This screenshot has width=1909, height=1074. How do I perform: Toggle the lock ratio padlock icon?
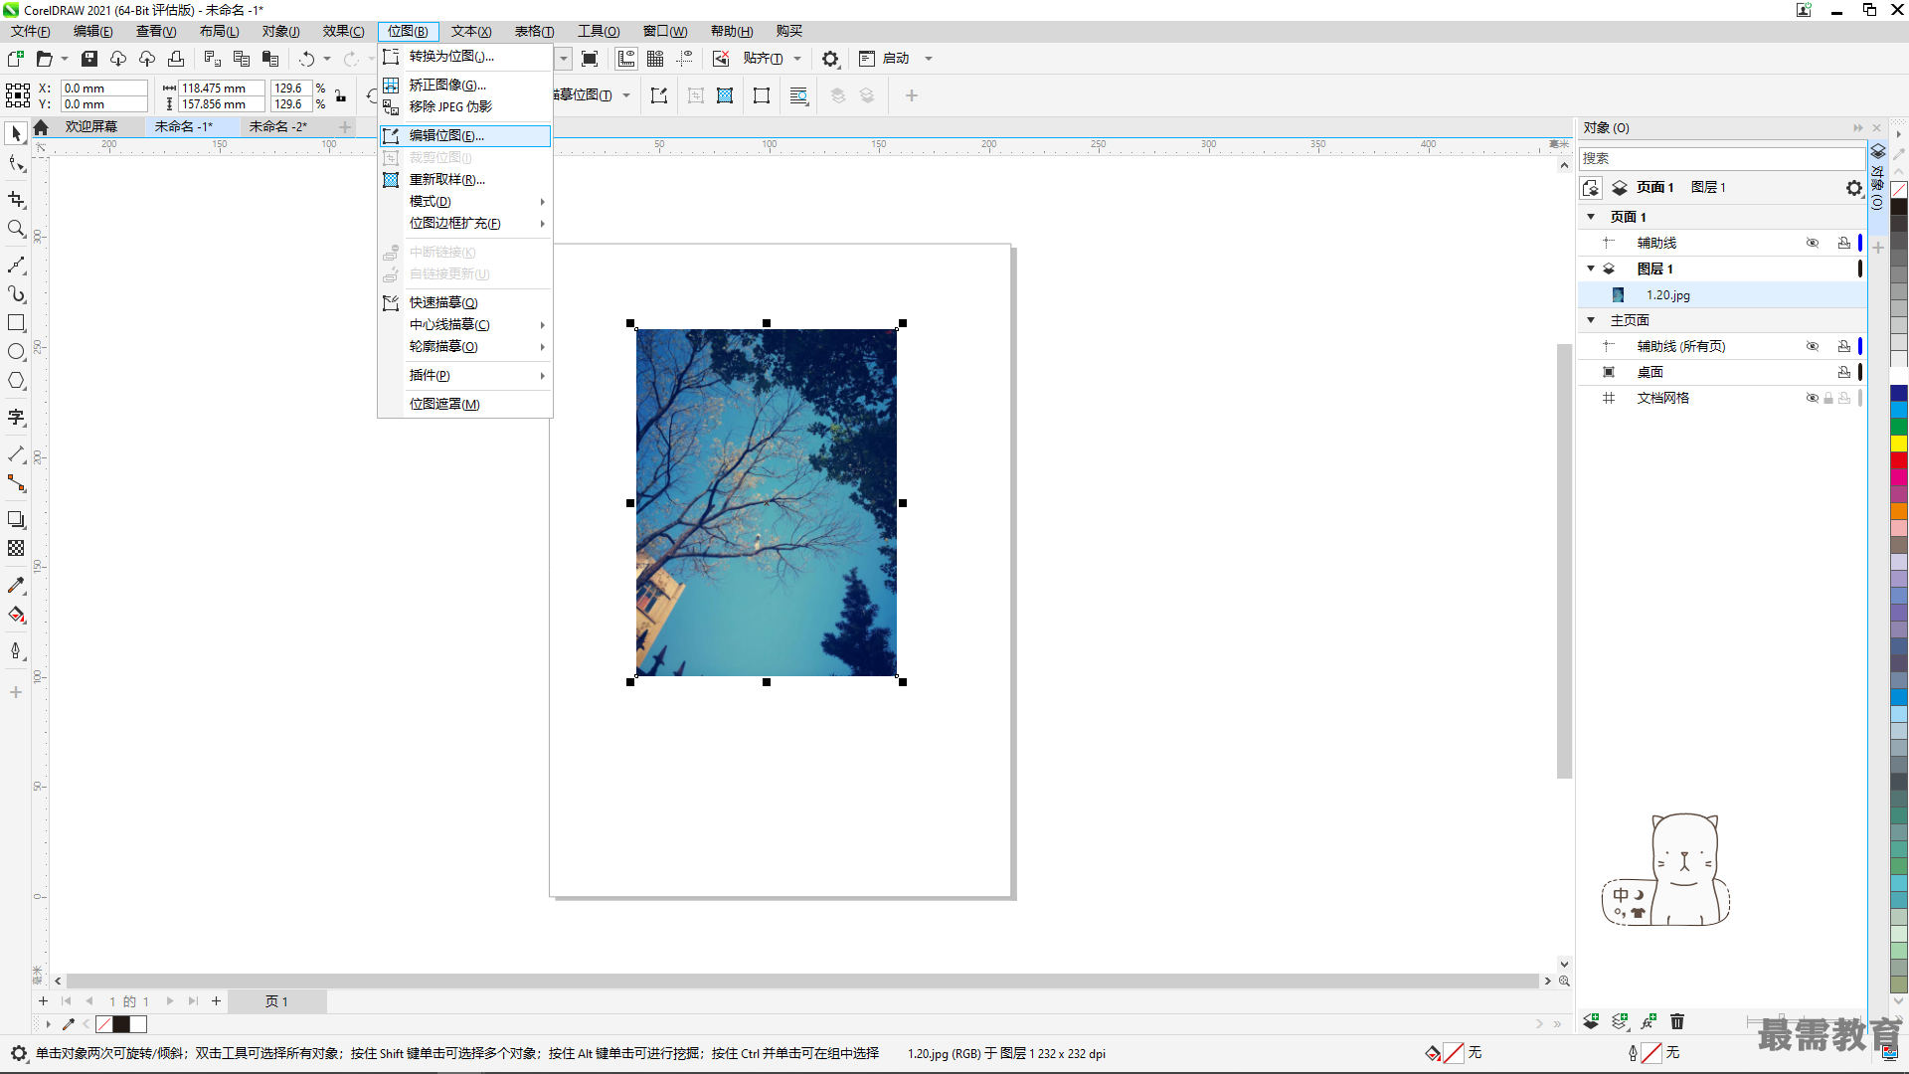(x=340, y=95)
